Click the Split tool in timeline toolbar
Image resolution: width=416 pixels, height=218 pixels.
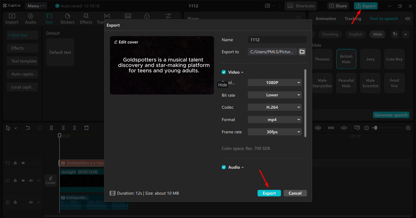[51, 128]
